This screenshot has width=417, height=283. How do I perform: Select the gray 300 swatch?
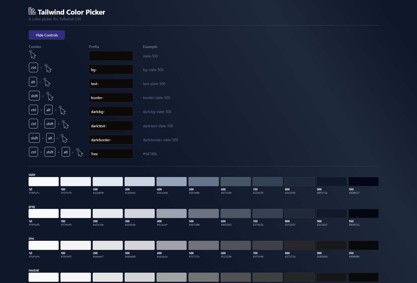point(140,213)
